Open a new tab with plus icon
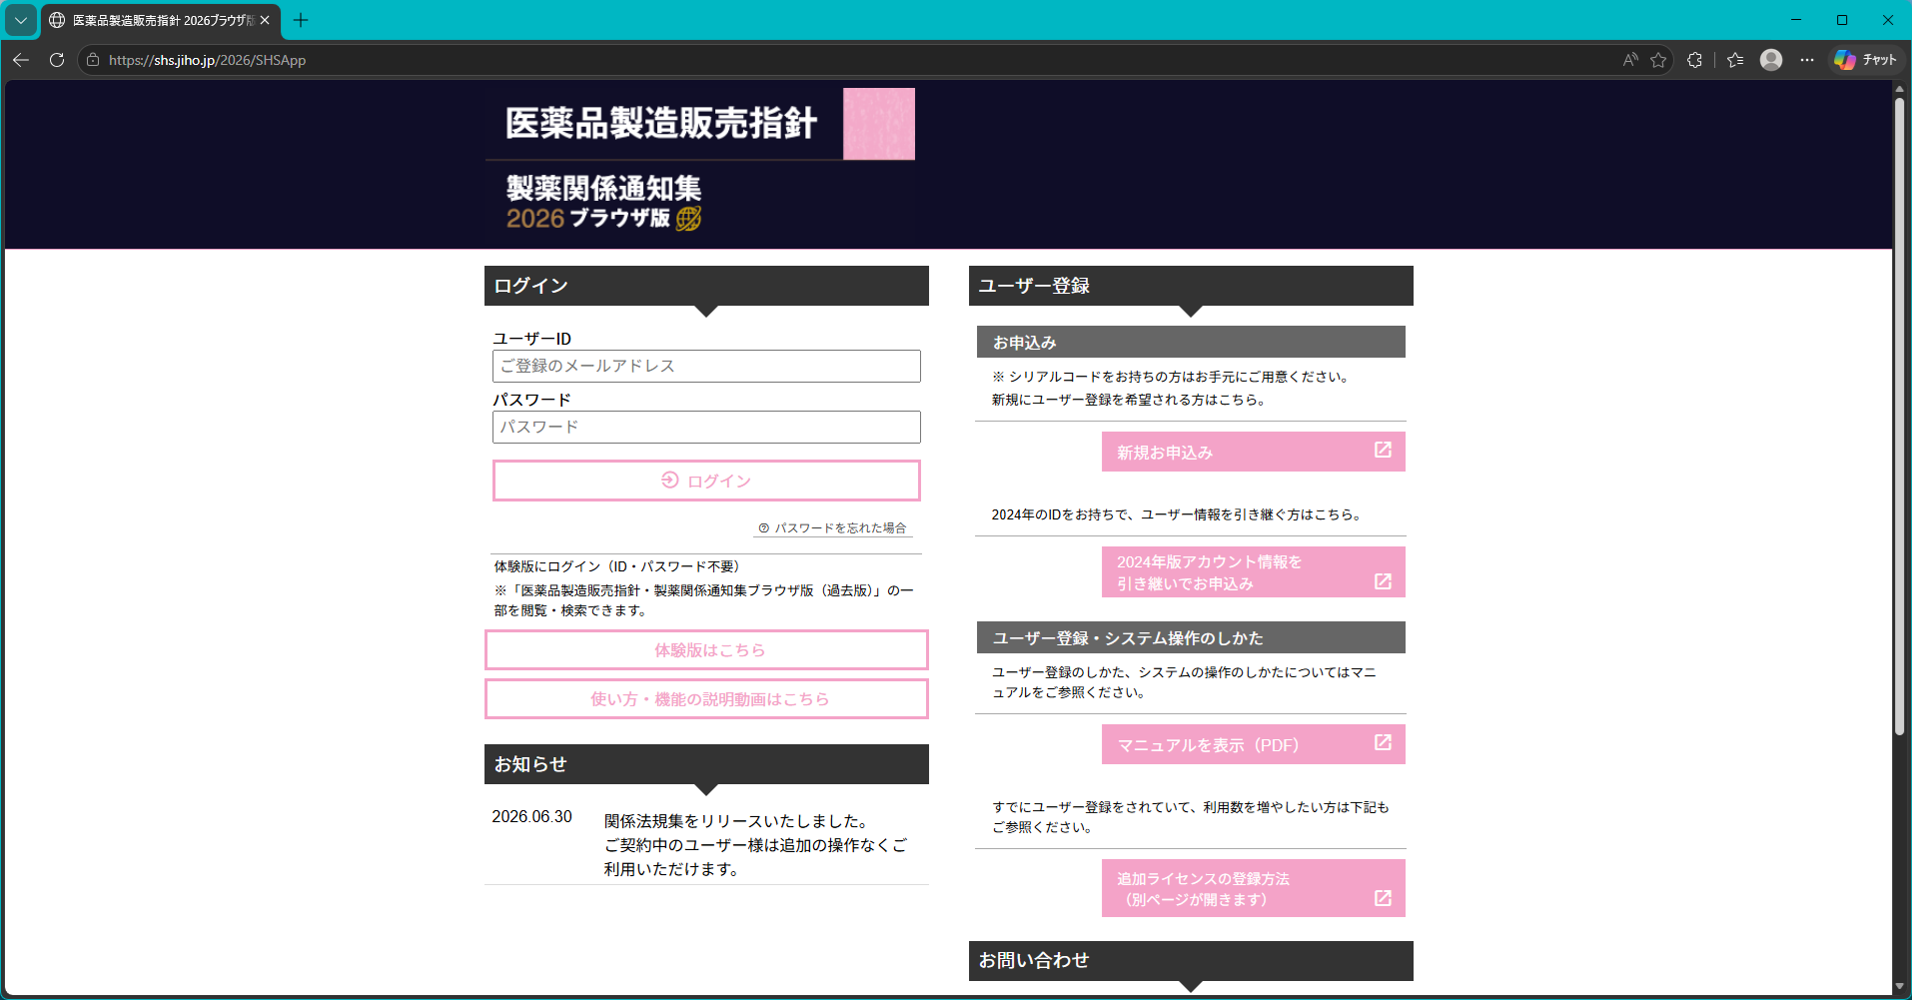The image size is (1912, 1000). point(301,20)
